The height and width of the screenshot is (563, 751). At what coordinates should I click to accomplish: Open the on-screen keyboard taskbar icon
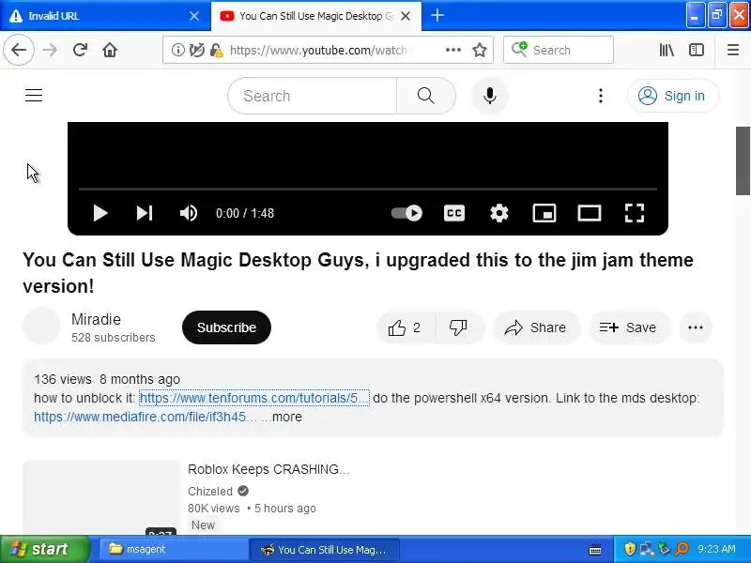coord(595,550)
